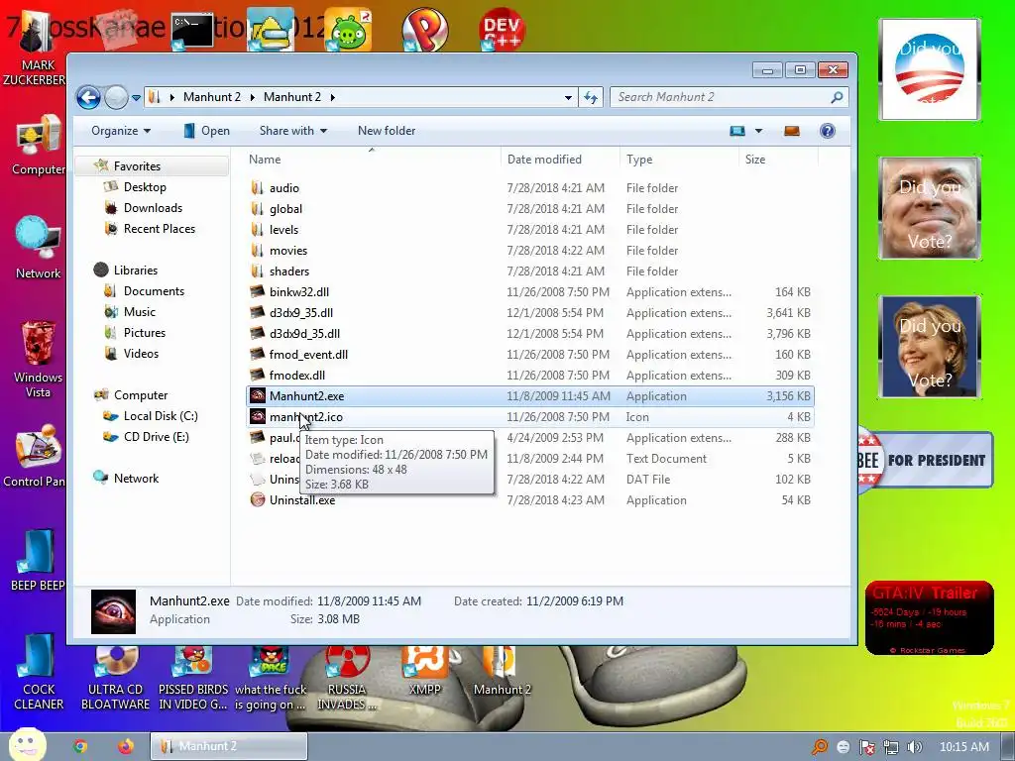
Task: Open the Organize menu
Action: tap(121, 131)
